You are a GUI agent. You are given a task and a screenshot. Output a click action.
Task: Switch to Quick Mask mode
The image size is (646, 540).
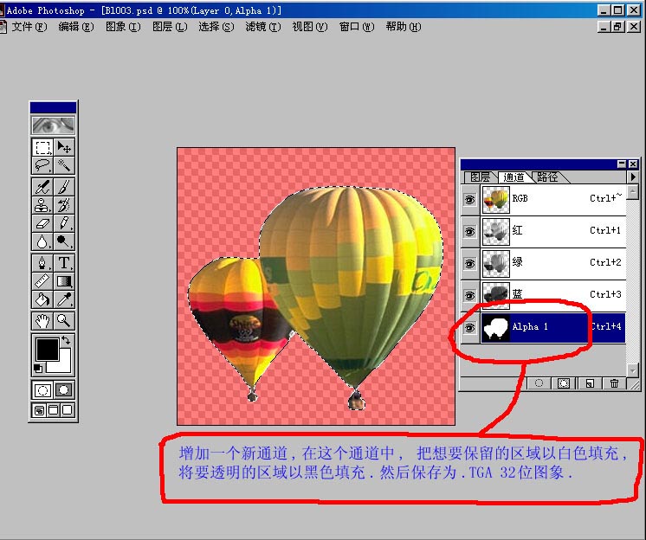pos(64,389)
